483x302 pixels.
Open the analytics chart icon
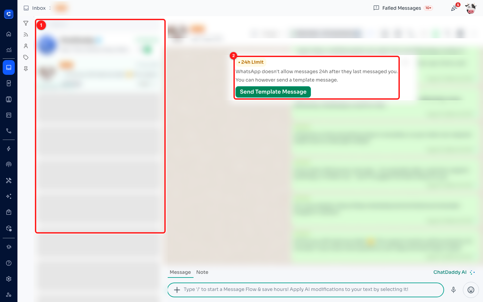pos(9,50)
